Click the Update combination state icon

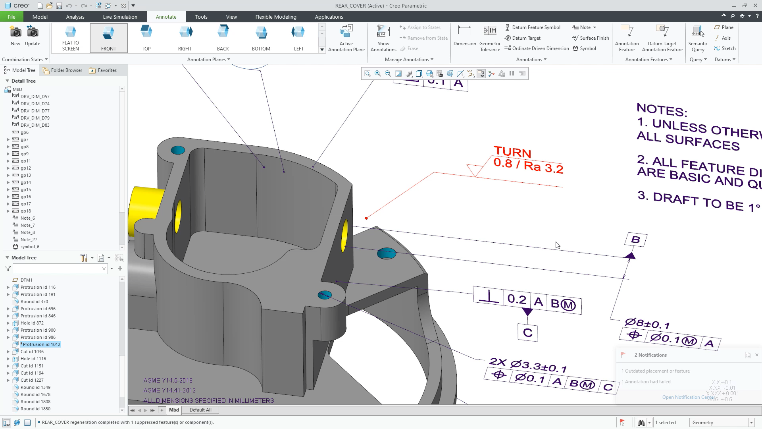(33, 32)
